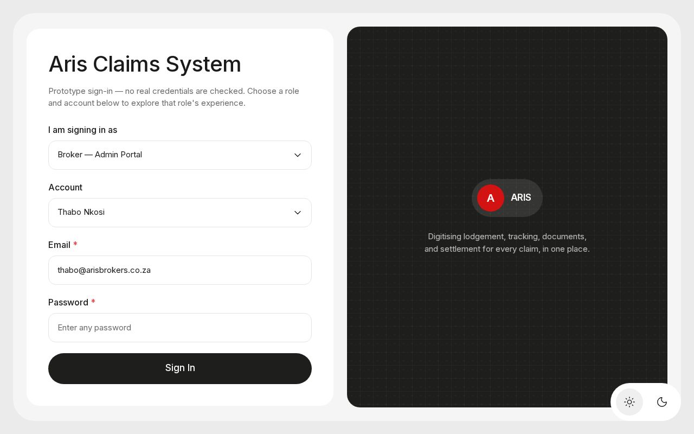Switch to dark theme moon icon
The image size is (694, 434).
662,402
